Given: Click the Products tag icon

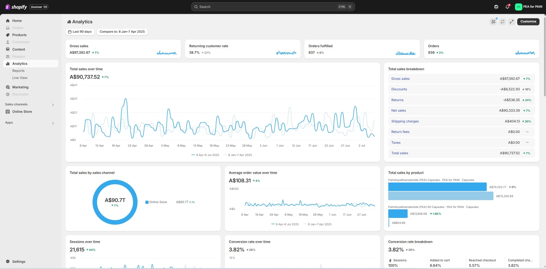Looking at the screenshot, I should [x=8, y=35].
